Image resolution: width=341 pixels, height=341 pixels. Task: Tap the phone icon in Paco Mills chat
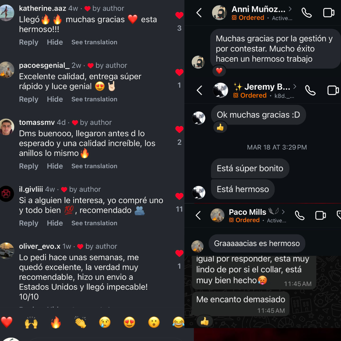point(300,216)
